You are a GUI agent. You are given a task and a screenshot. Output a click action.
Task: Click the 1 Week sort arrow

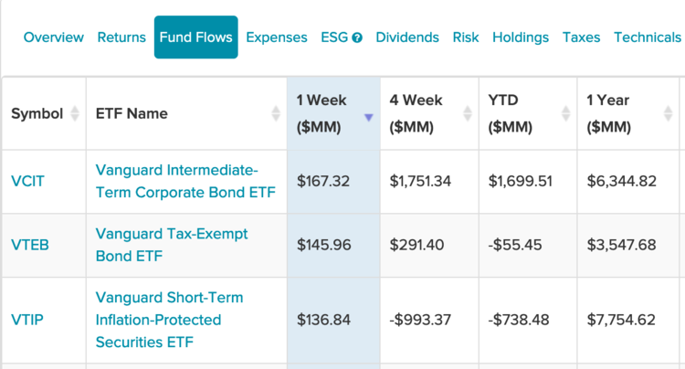tap(368, 117)
